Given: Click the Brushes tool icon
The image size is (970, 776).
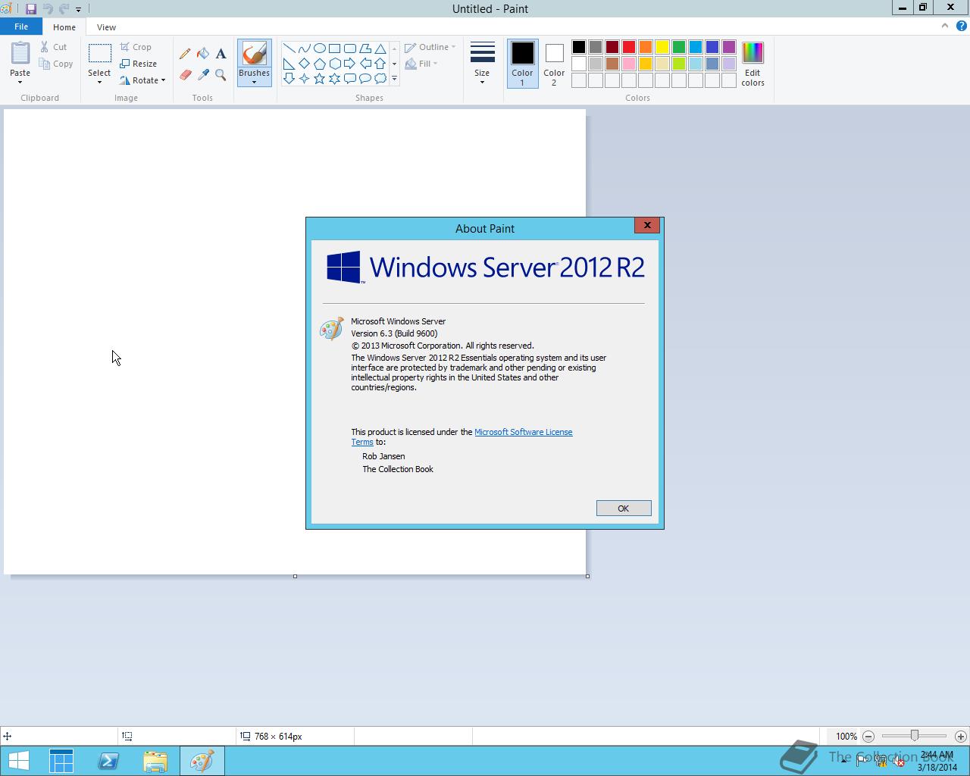Looking at the screenshot, I should click(x=254, y=54).
